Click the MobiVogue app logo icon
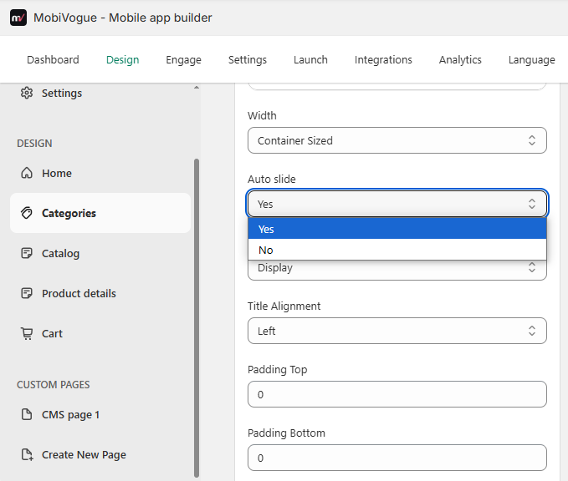This screenshot has height=481, width=568. (x=18, y=18)
